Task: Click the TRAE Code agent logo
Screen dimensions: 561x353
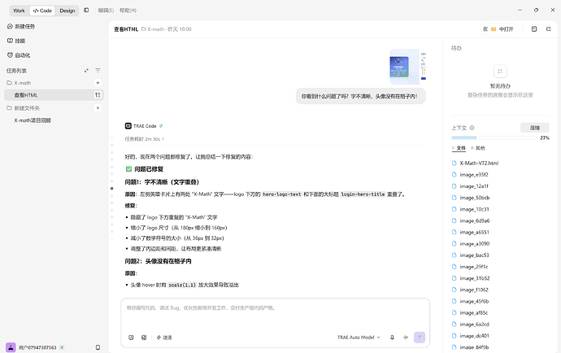Action: point(128,125)
